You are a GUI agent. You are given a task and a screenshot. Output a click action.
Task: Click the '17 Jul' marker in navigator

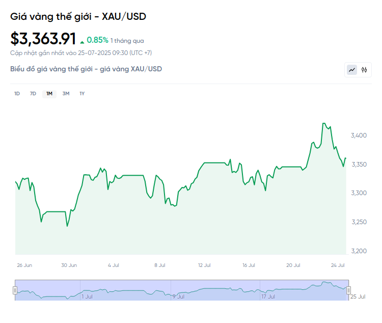268,296
